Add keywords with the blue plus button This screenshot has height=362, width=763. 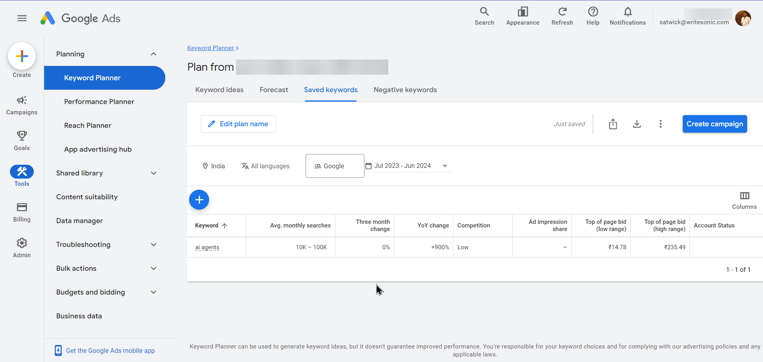[199, 200]
